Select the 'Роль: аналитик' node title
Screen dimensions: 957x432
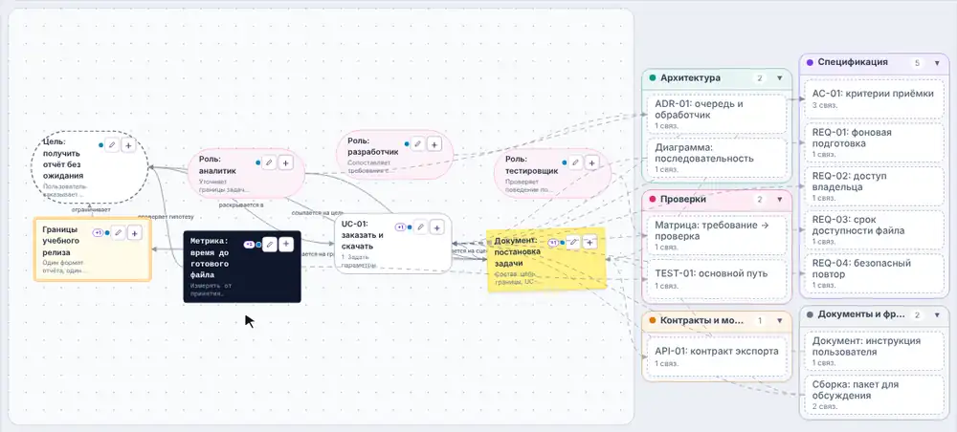click(x=217, y=165)
